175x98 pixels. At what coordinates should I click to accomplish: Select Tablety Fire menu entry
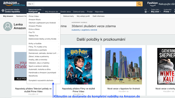[33, 36]
